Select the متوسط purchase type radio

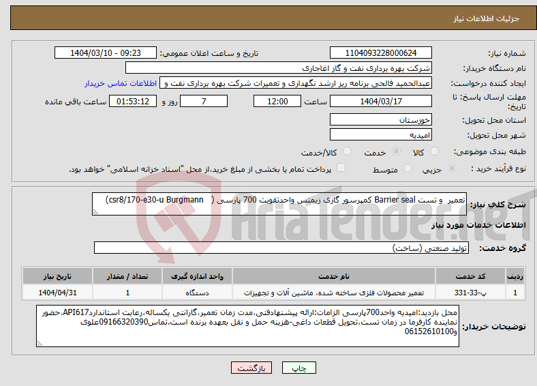(x=408, y=168)
